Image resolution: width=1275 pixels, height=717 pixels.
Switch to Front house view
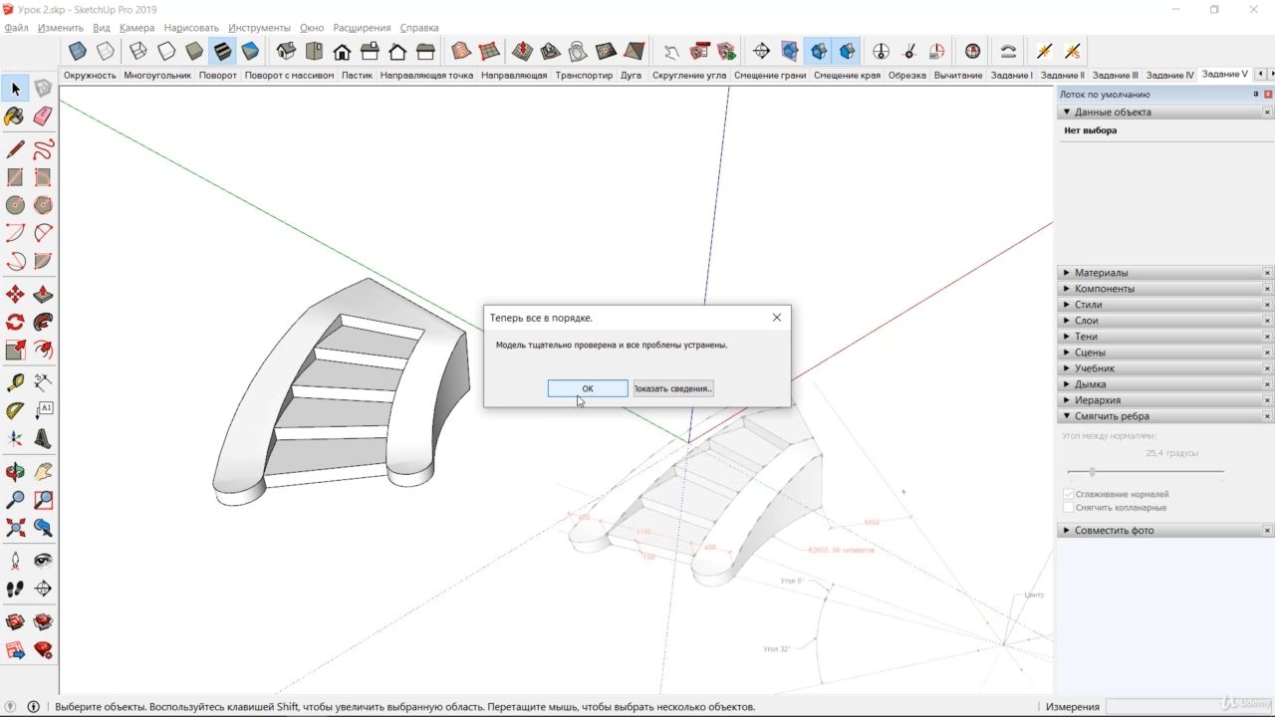[x=342, y=51]
